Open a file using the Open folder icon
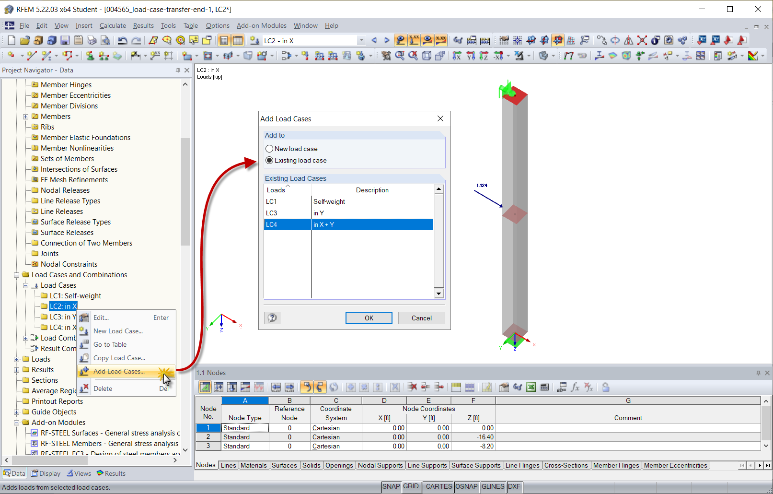The image size is (773, 494). point(25,40)
